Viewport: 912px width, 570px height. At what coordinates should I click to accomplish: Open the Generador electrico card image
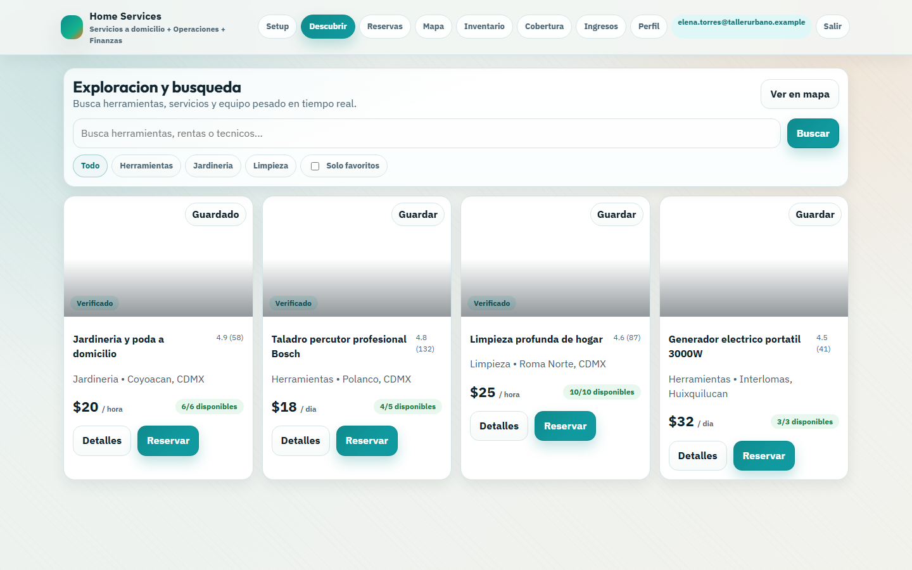click(754, 256)
